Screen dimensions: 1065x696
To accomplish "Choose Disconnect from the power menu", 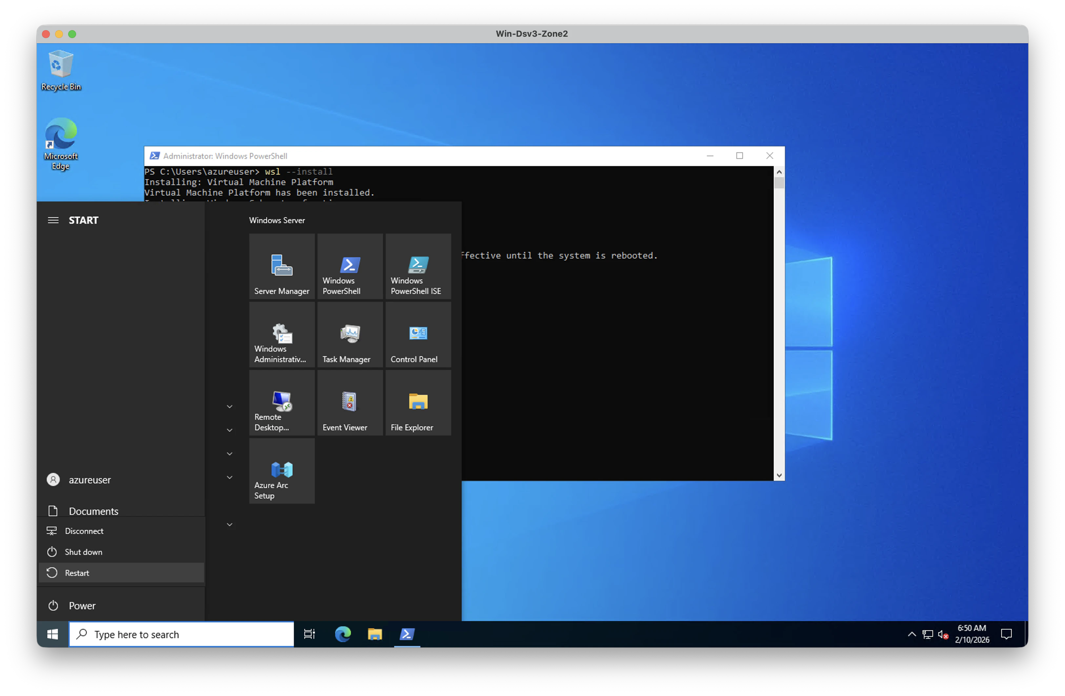I will (122, 531).
